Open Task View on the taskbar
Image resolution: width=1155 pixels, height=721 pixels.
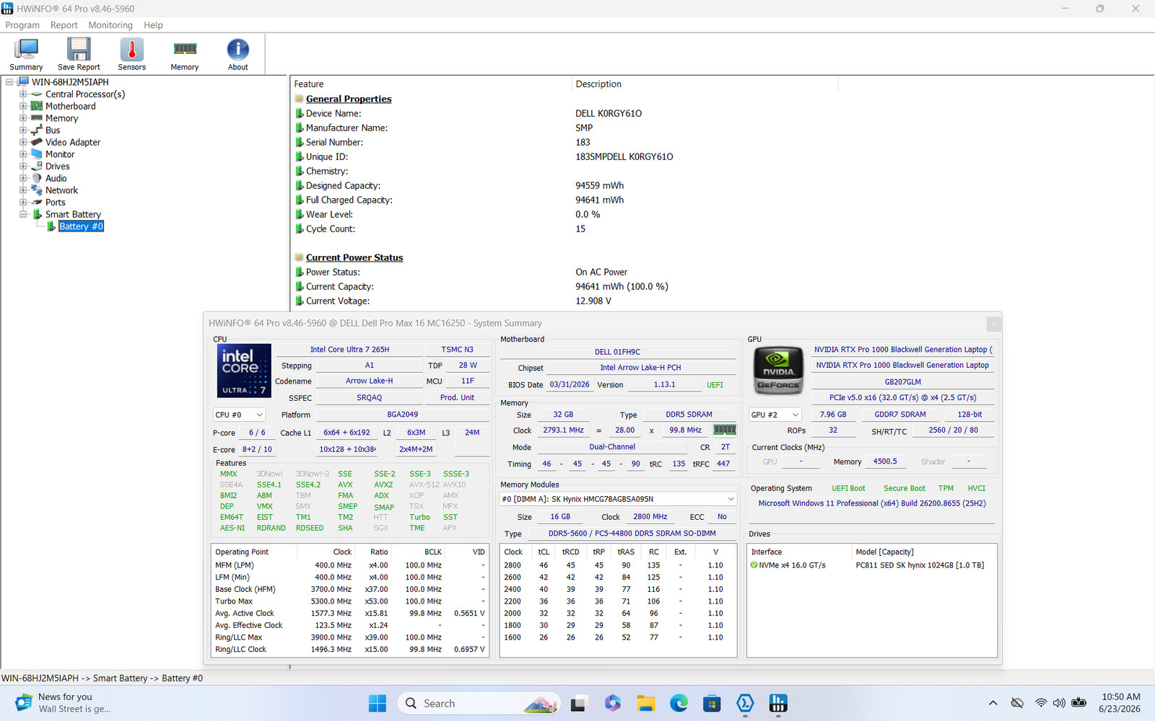click(x=578, y=703)
